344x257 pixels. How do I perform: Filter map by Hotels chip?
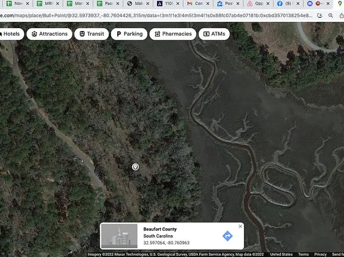(x=12, y=34)
